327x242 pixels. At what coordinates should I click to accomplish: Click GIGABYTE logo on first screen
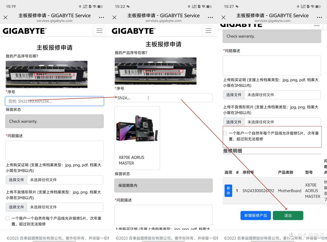25,31
